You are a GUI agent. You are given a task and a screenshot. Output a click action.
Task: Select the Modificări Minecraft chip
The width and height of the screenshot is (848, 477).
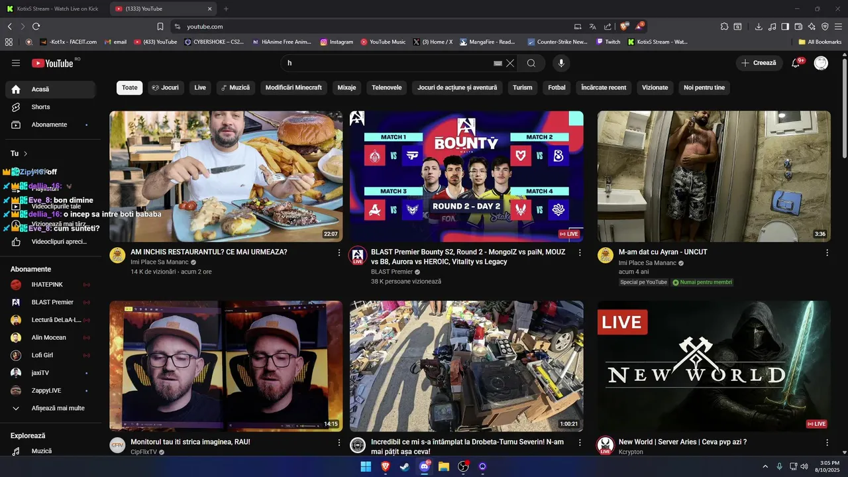click(x=293, y=87)
